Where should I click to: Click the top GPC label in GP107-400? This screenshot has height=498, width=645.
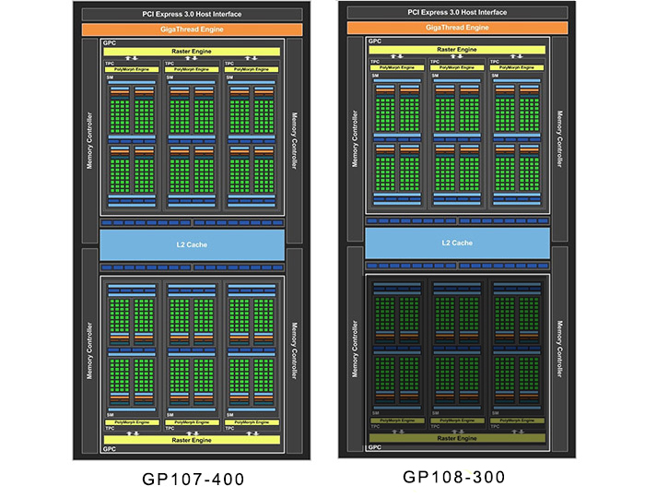[x=110, y=42]
